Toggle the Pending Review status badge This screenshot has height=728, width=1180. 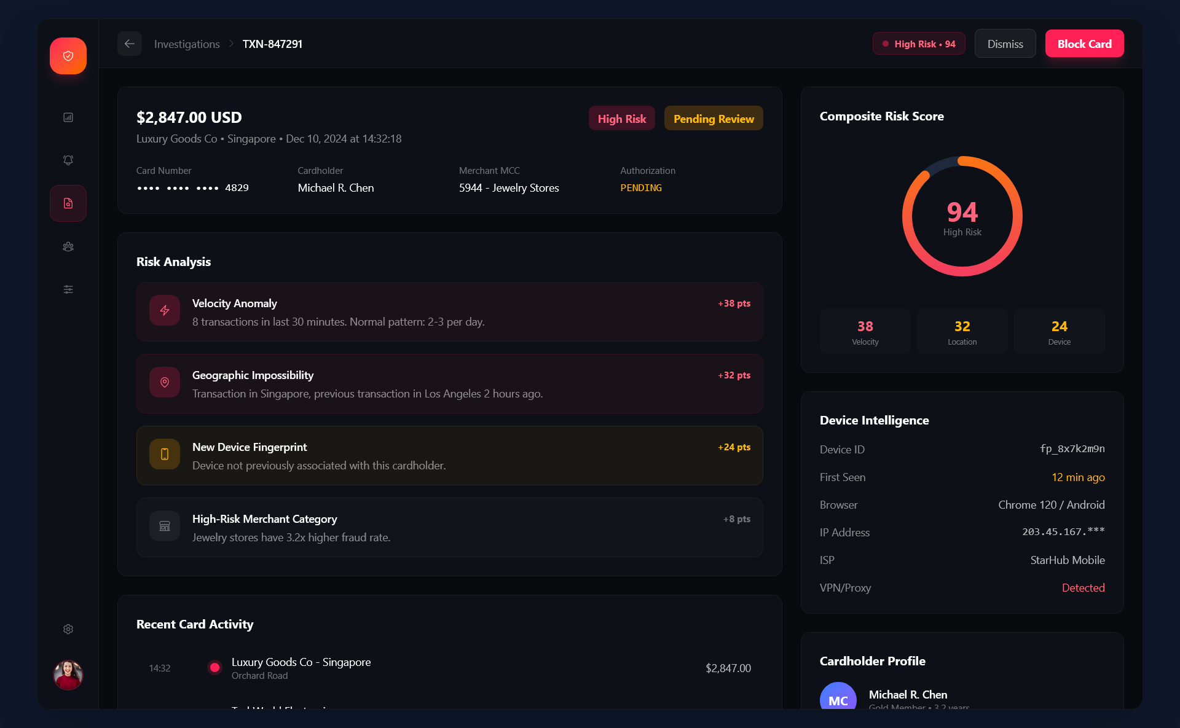click(x=713, y=118)
